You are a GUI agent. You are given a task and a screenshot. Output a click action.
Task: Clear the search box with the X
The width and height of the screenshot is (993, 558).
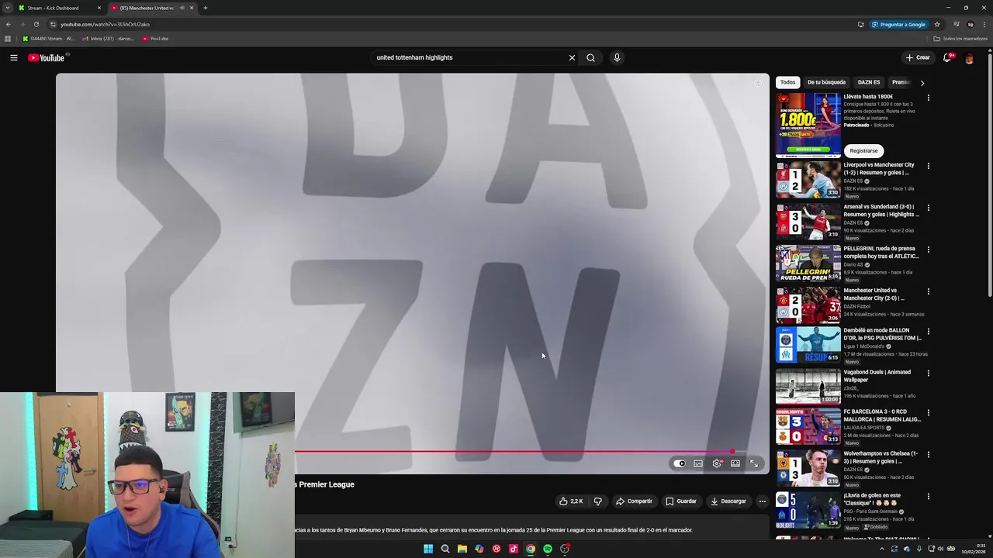coord(572,57)
